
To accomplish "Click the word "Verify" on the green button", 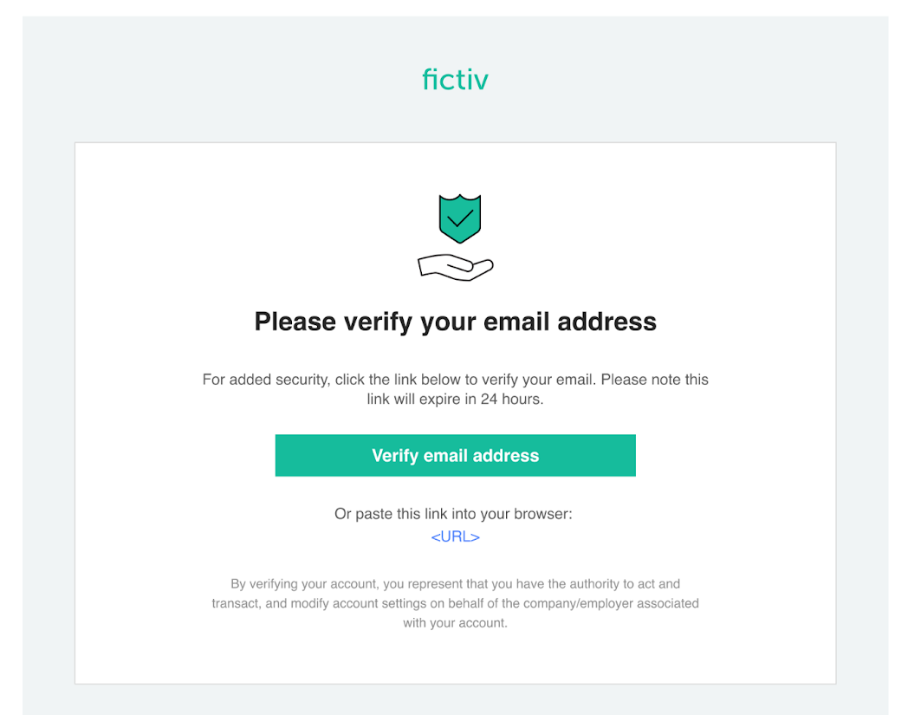I will pyautogui.click(x=395, y=456).
